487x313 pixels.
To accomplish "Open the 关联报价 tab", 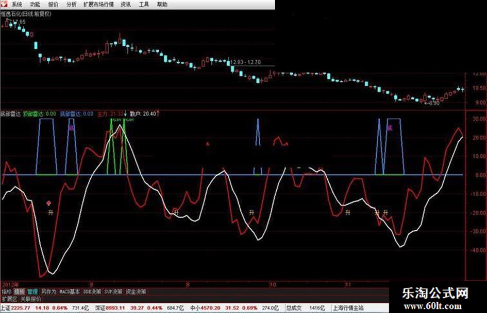I will click(x=30, y=299).
